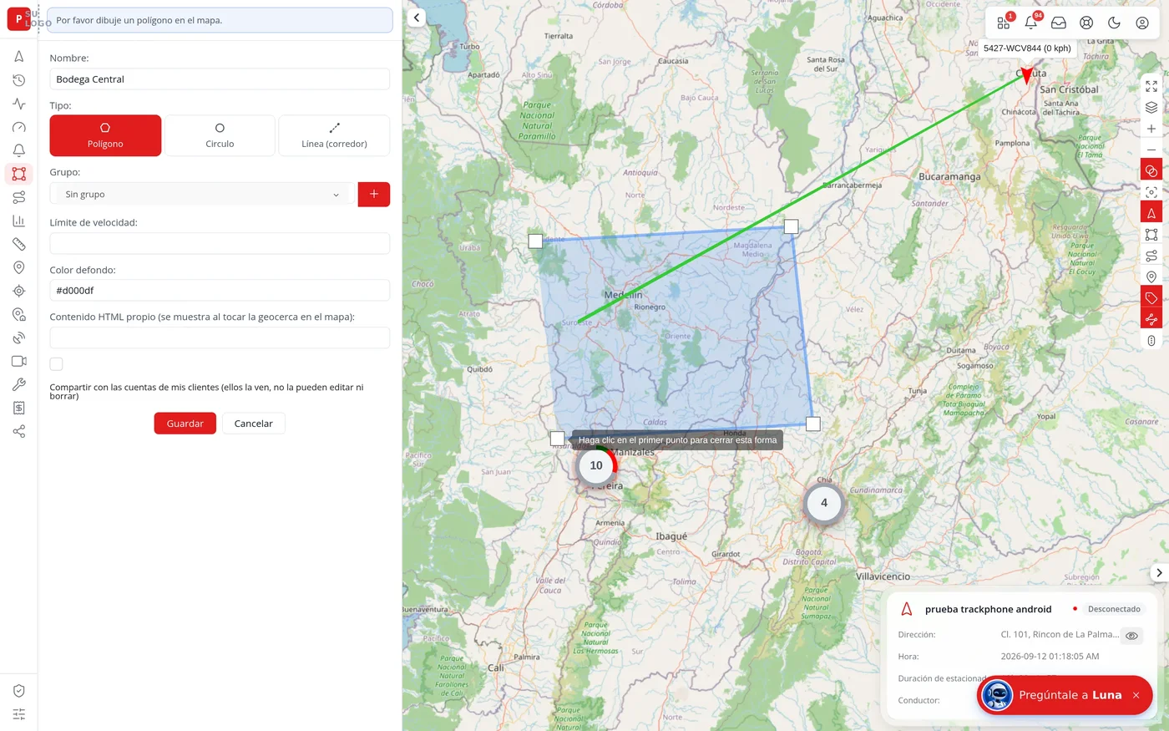1169x731 pixels.
Task: Click the device name prueba trackphone android
Action: (x=989, y=609)
